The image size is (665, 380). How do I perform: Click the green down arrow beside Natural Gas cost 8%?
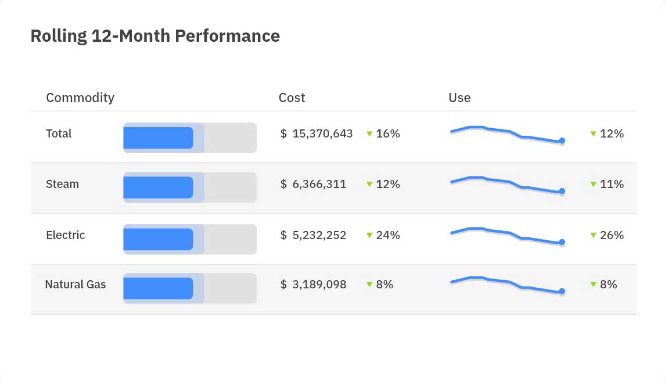pos(369,285)
